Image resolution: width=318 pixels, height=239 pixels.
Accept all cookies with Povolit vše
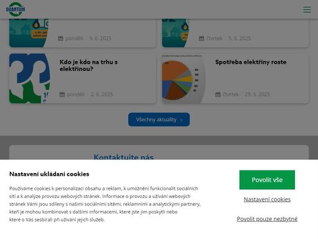click(267, 180)
